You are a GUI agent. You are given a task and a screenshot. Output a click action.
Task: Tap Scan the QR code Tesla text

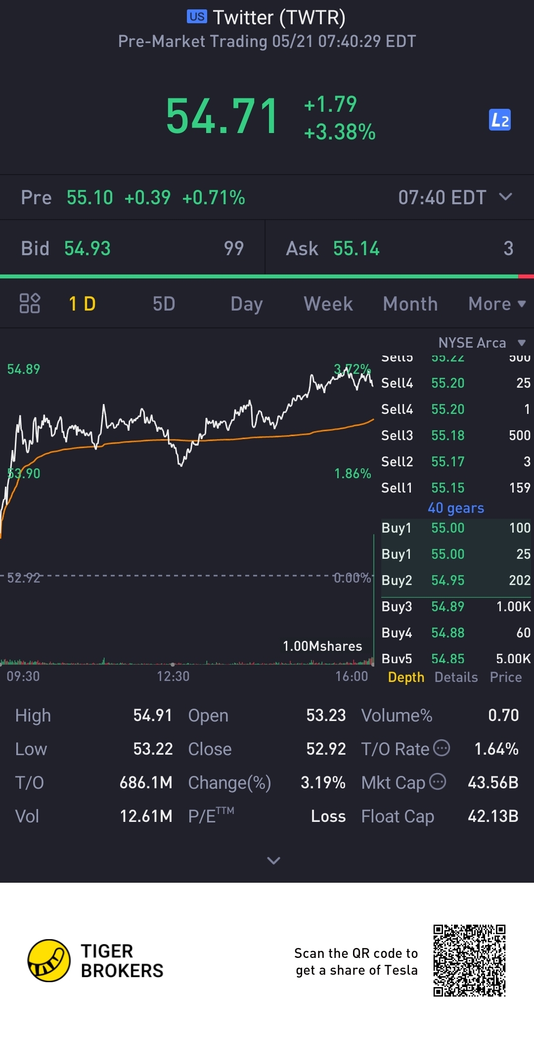(356, 961)
